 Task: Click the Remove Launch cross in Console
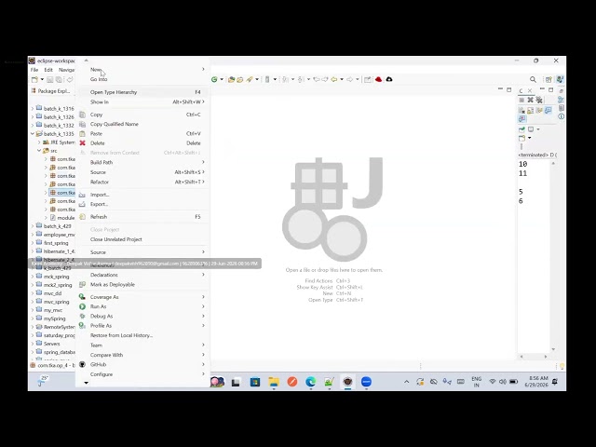530,100
